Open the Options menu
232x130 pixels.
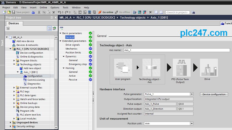tap(55, 7)
